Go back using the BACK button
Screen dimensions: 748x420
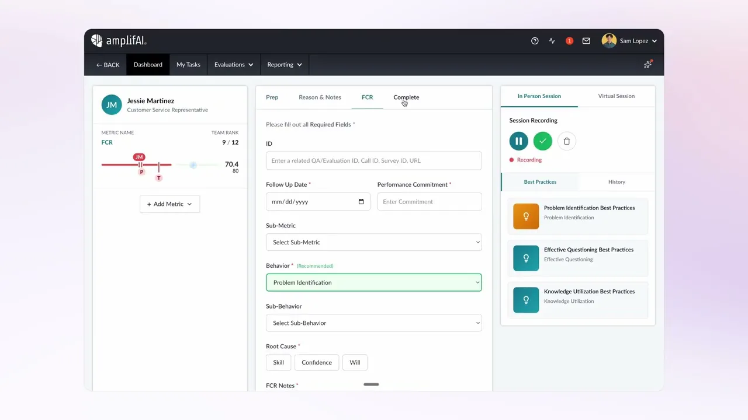point(108,65)
